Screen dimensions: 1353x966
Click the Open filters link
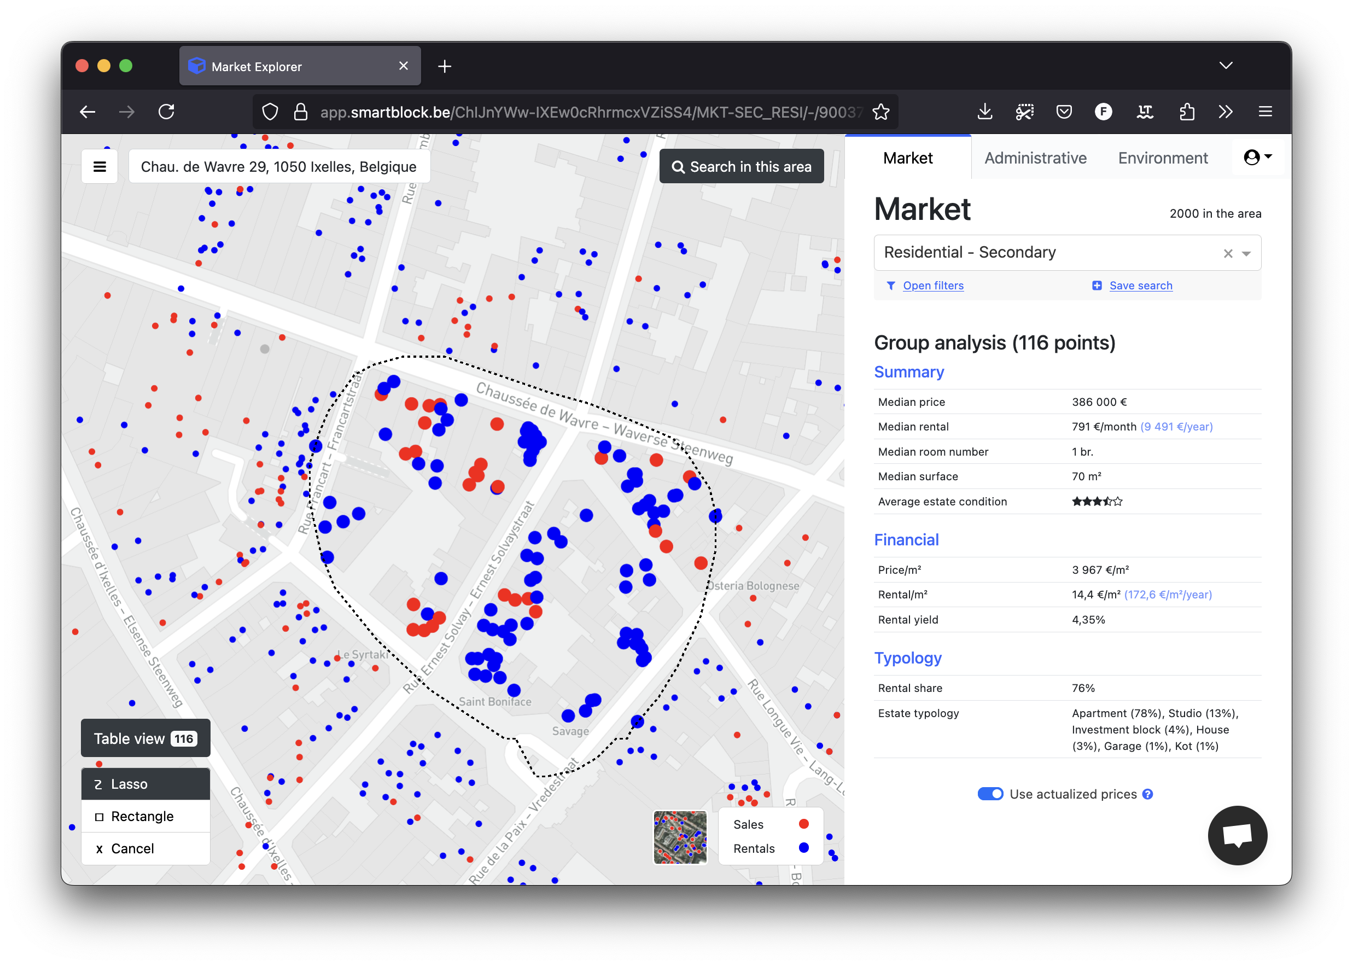coord(933,286)
